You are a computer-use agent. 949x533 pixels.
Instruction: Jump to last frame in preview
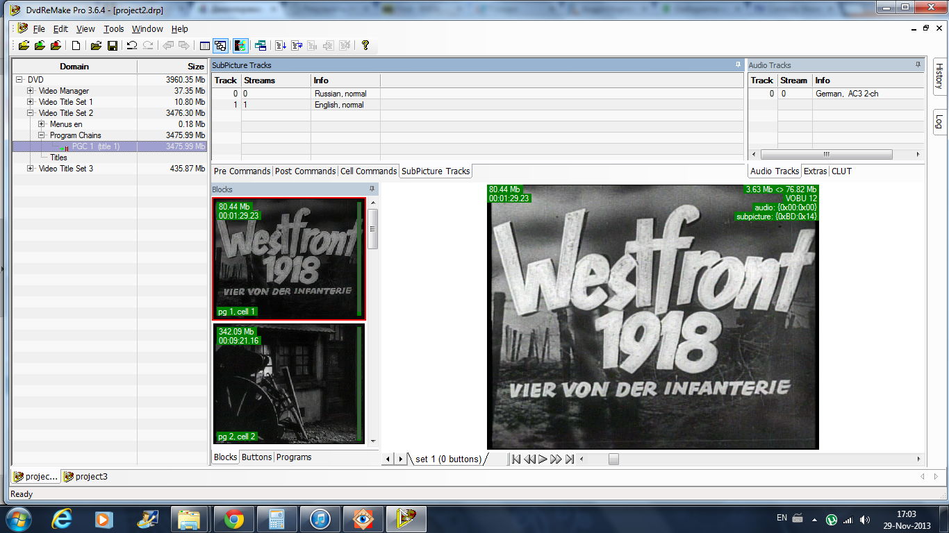coord(569,459)
